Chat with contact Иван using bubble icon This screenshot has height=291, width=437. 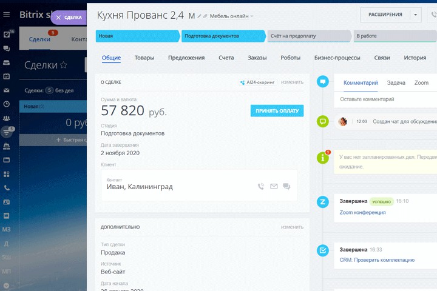coord(286,186)
